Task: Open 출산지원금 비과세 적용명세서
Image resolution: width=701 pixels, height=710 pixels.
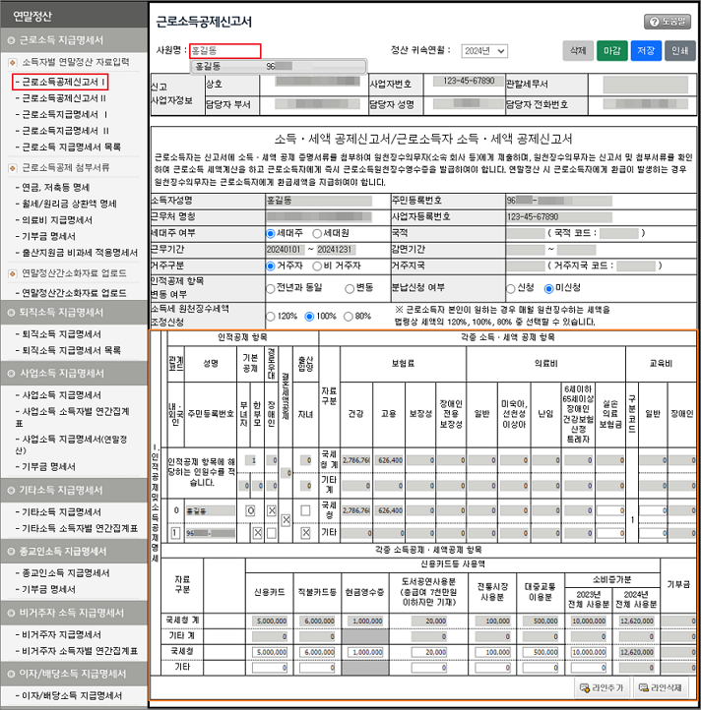Action: 80,253
